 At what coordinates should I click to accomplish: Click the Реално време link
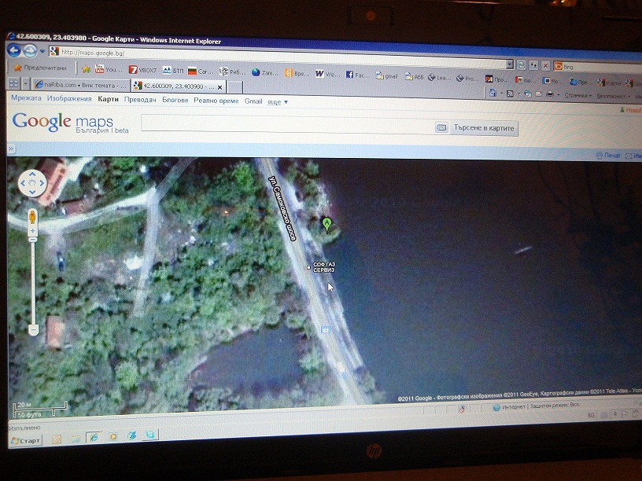point(216,101)
